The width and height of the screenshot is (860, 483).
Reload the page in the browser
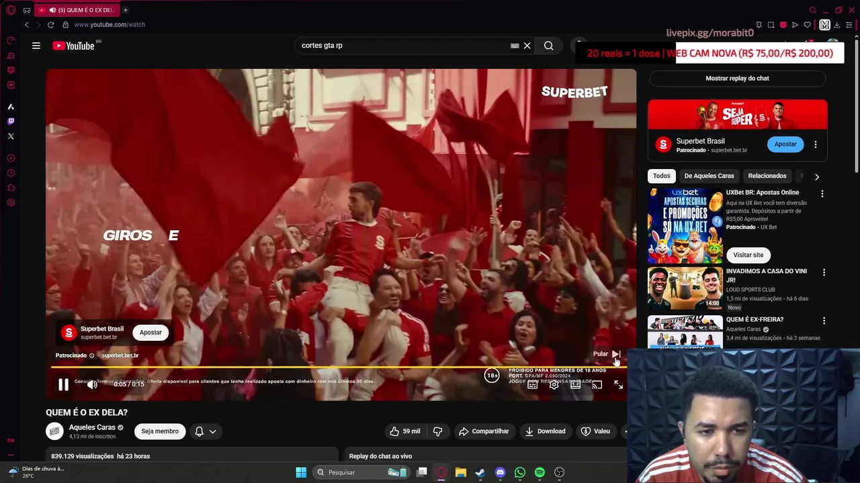pos(50,25)
